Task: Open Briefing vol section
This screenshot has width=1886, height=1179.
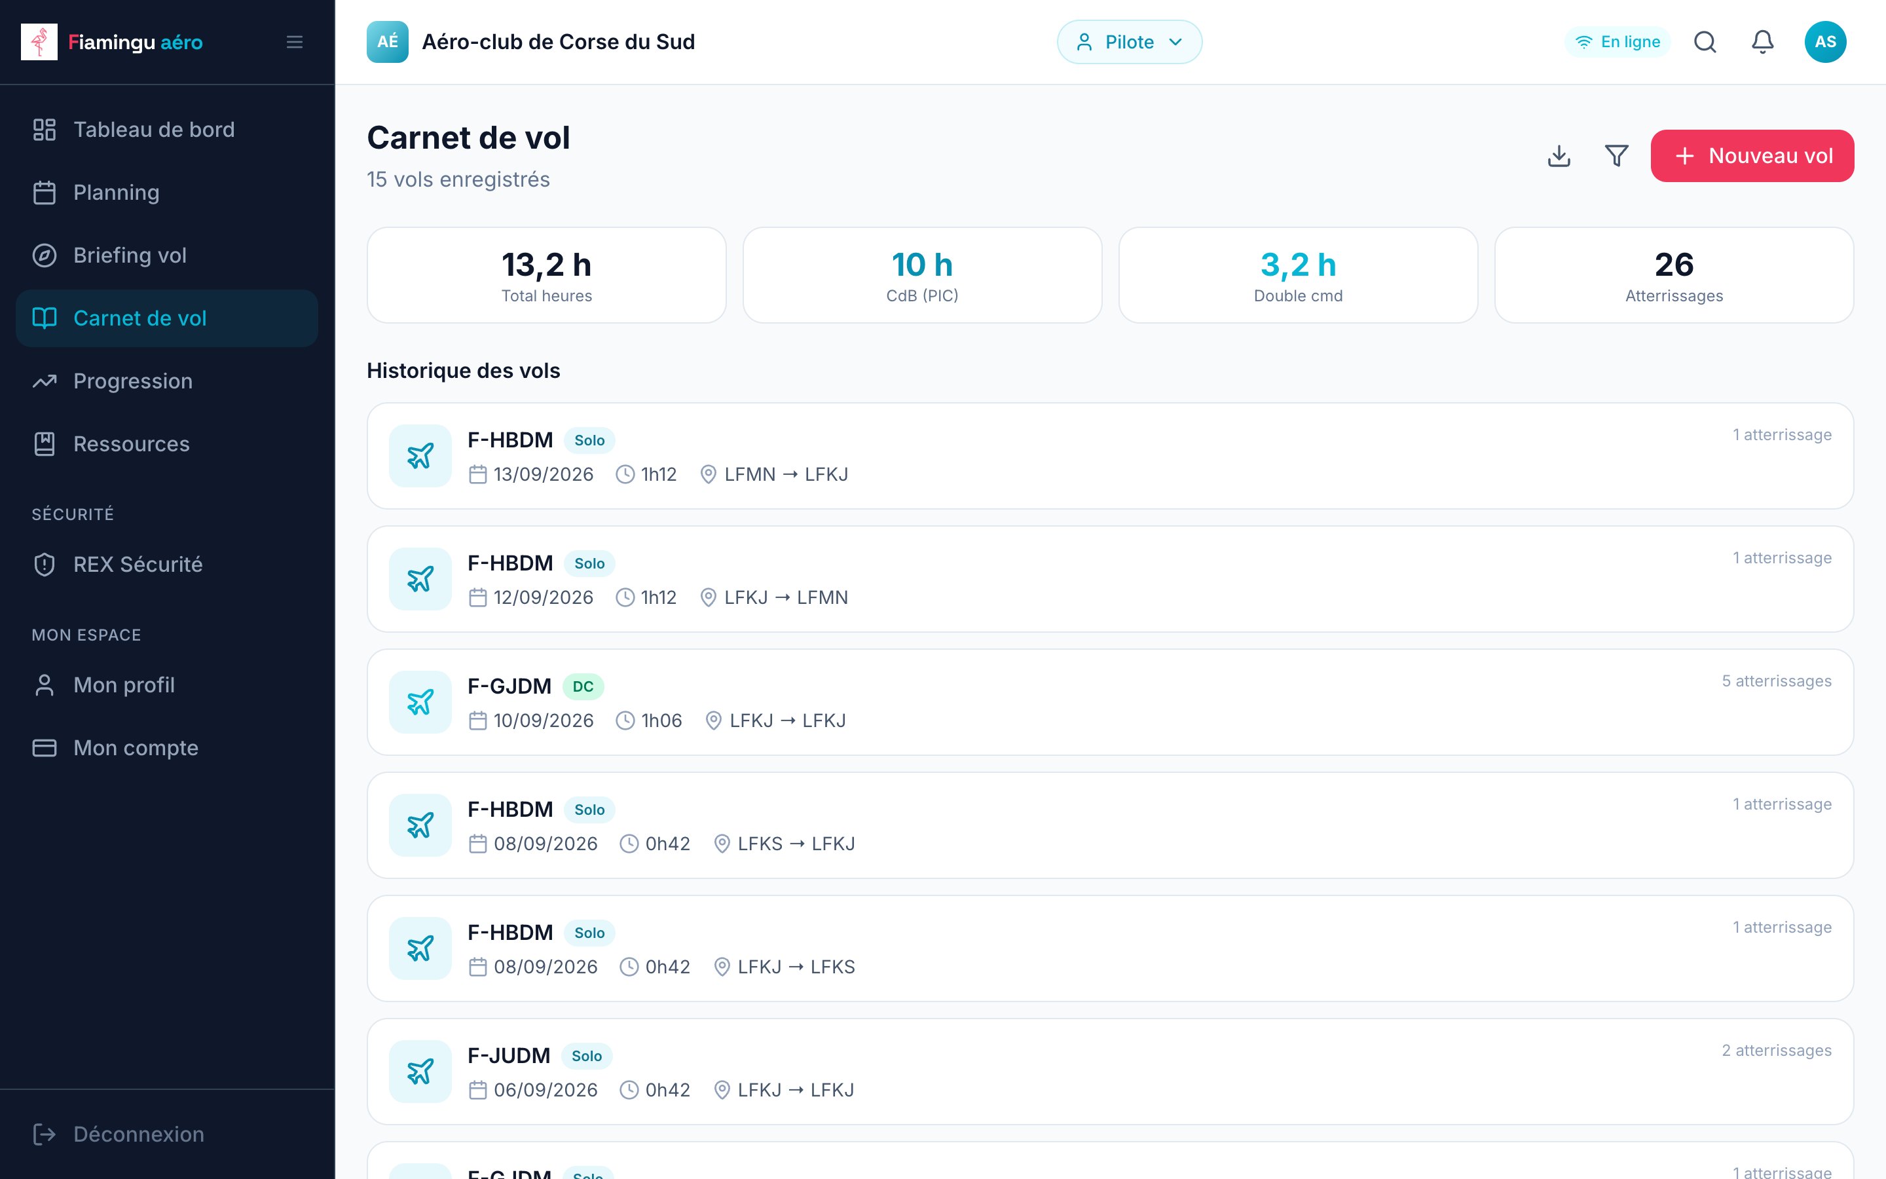Action: (167, 255)
